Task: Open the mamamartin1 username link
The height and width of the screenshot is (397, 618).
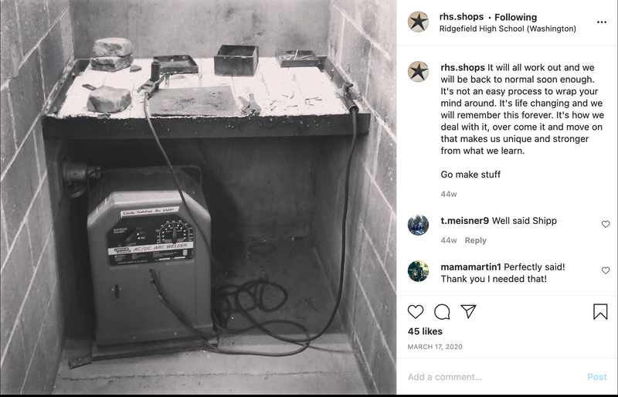Action: click(x=470, y=267)
